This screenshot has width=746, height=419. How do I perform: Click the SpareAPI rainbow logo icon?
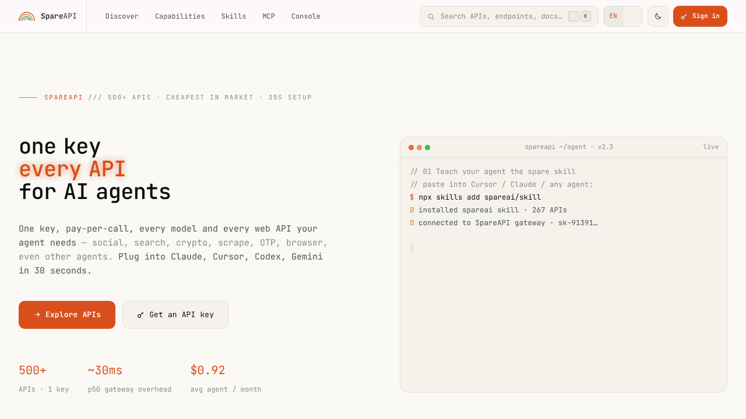pos(27,16)
